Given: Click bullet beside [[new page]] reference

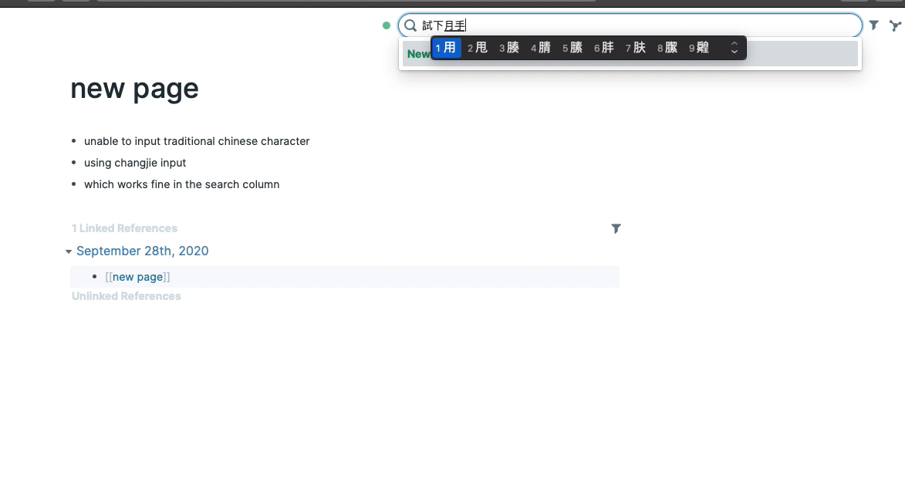Looking at the screenshot, I should click(95, 276).
